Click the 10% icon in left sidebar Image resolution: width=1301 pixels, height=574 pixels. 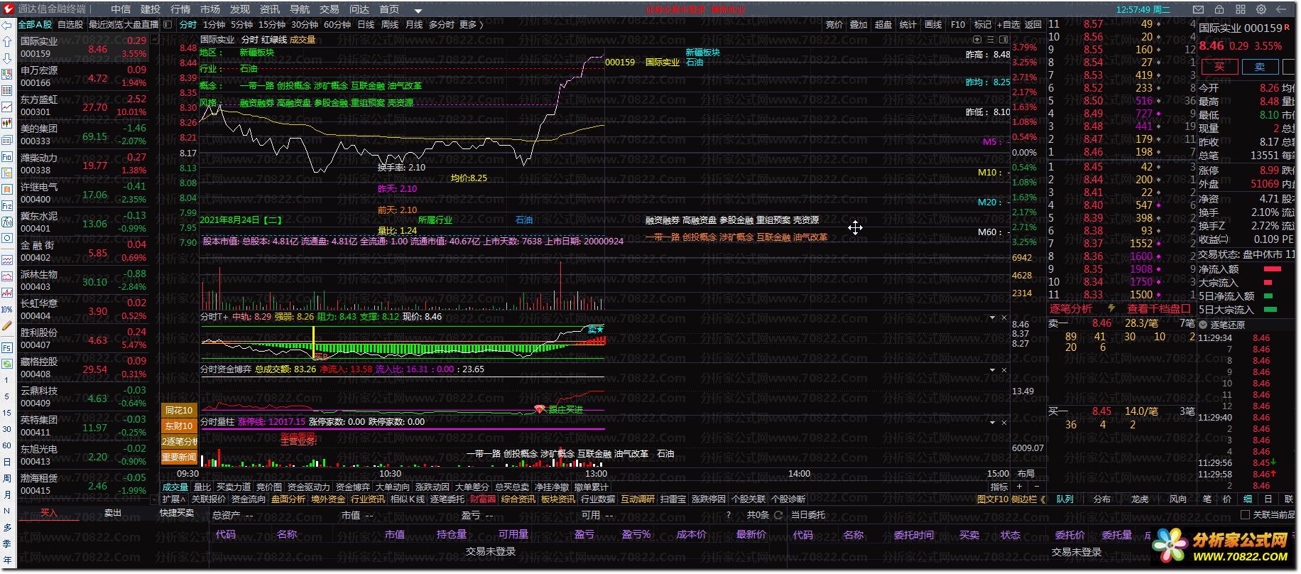7,310
